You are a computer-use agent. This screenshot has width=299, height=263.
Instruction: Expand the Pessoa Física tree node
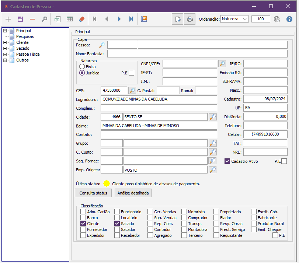click(x=5, y=54)
